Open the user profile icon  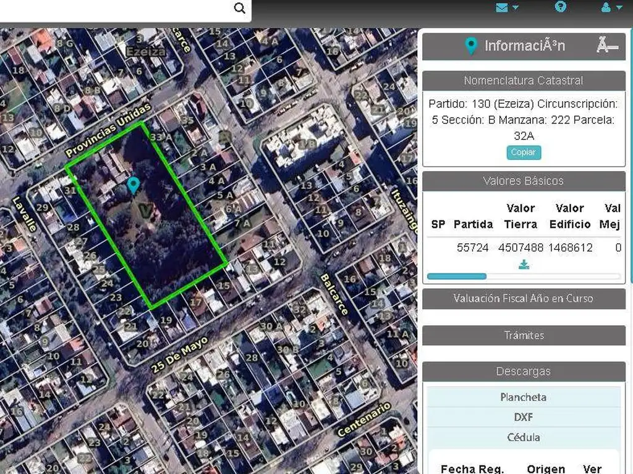point(606,7)
